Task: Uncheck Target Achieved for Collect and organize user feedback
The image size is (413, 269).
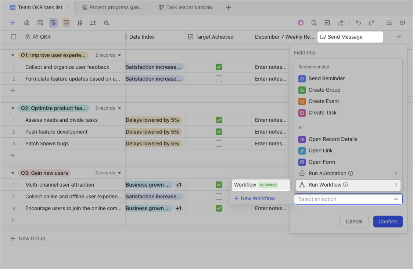Action: pos(219,67)
